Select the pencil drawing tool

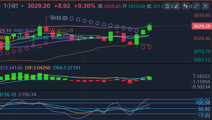[x=176, y=6]
